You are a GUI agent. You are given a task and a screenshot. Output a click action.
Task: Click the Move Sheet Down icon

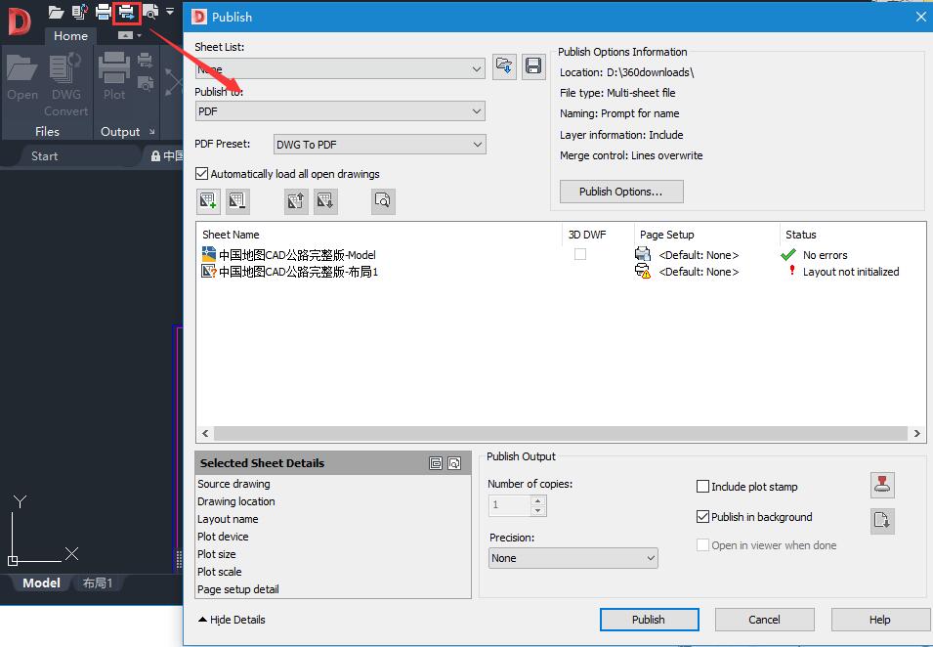tap(325, 201)
